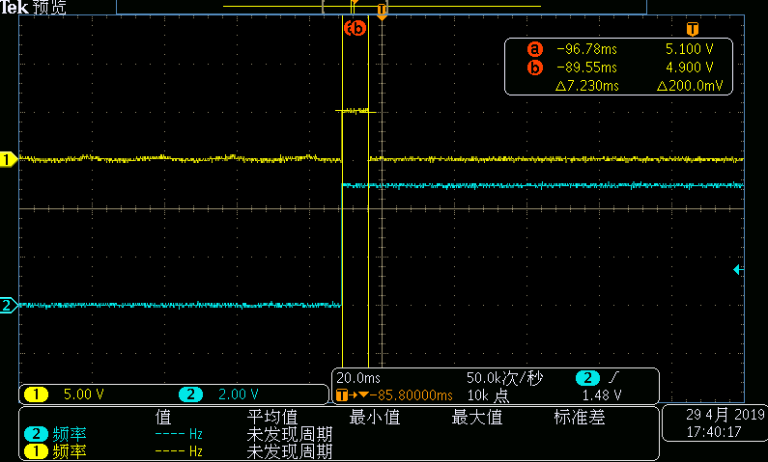Click the record length 10k 点
768x462 pixels.
pos(488,395)
